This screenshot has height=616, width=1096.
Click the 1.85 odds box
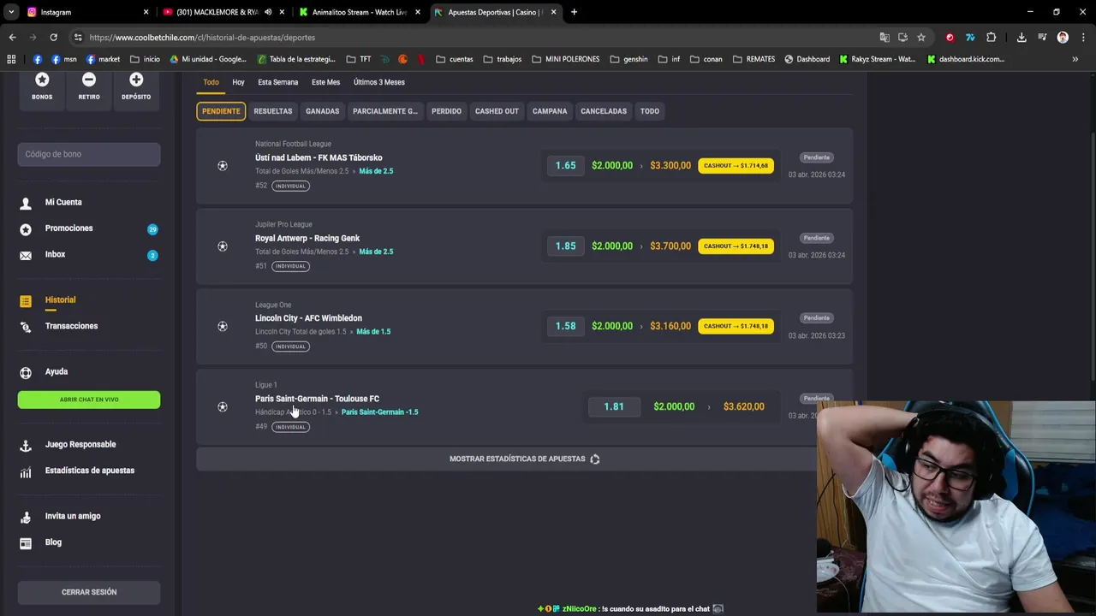point(565,246)
